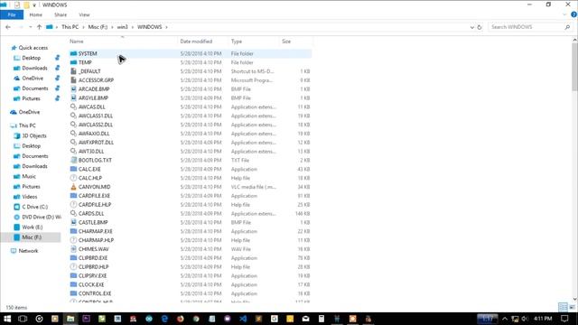Open pinned Desktop under Quick access

[32, 58]
